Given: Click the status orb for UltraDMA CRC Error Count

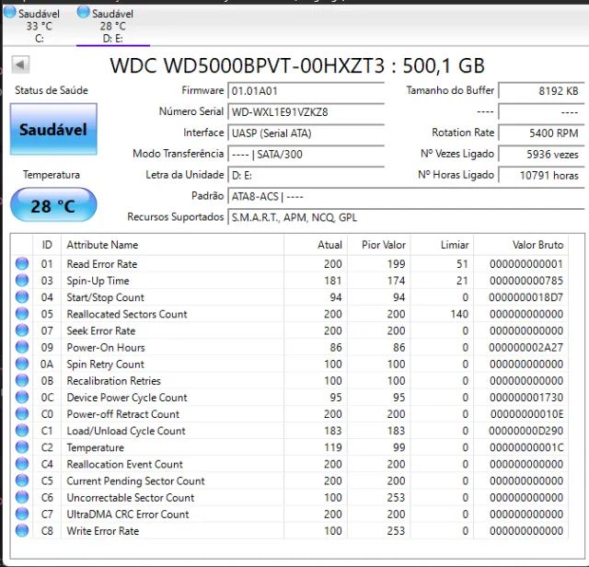Looking at the screenshot, I should point(22,514).
